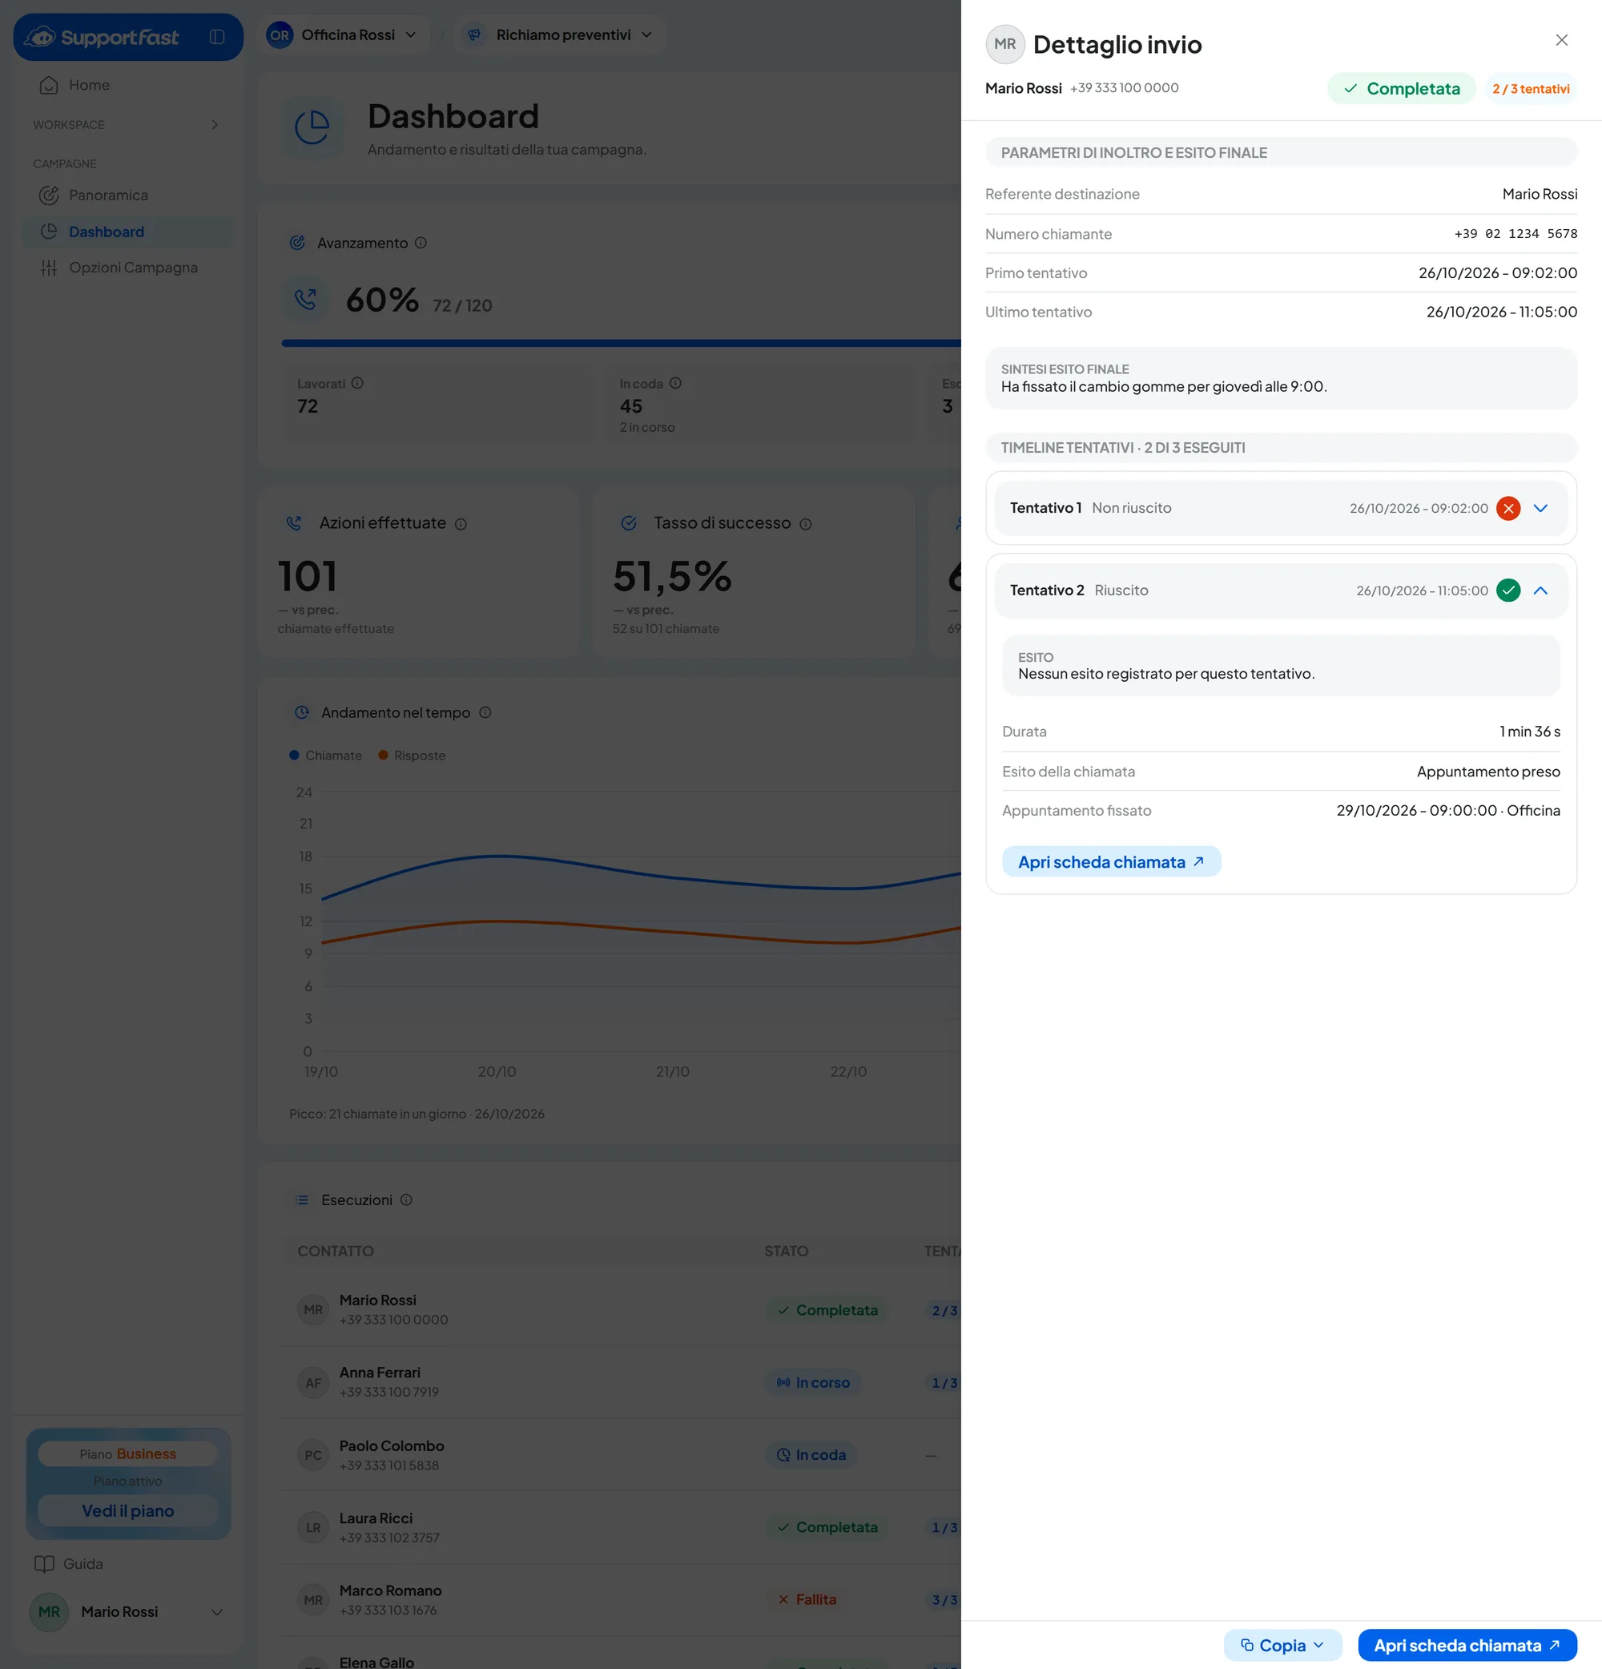Click the phone icon beside 60% progress

[306, 299]
